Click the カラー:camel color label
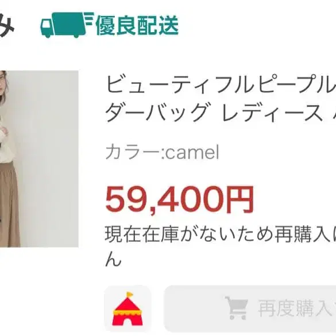The image size is (336, 336). coord(162,152)
